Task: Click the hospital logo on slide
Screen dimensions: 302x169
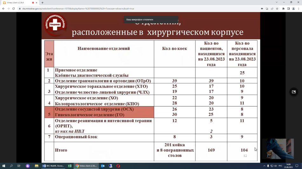Action: coord(55,25)
